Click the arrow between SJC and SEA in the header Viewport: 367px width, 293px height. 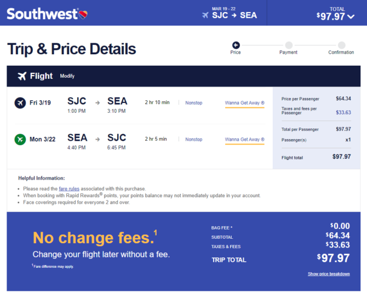click(234, 15)
